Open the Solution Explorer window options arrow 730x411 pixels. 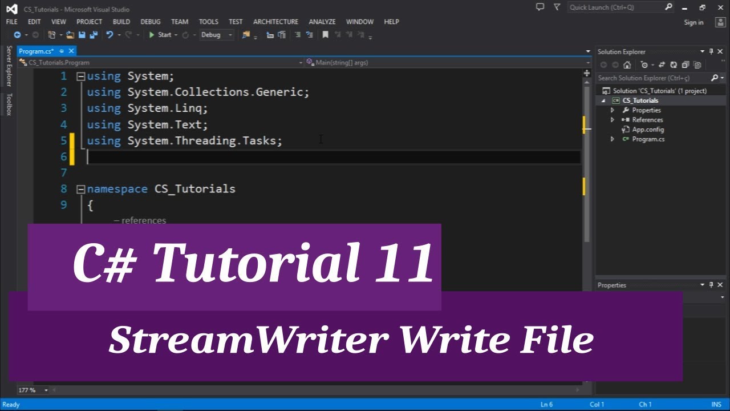703,51
